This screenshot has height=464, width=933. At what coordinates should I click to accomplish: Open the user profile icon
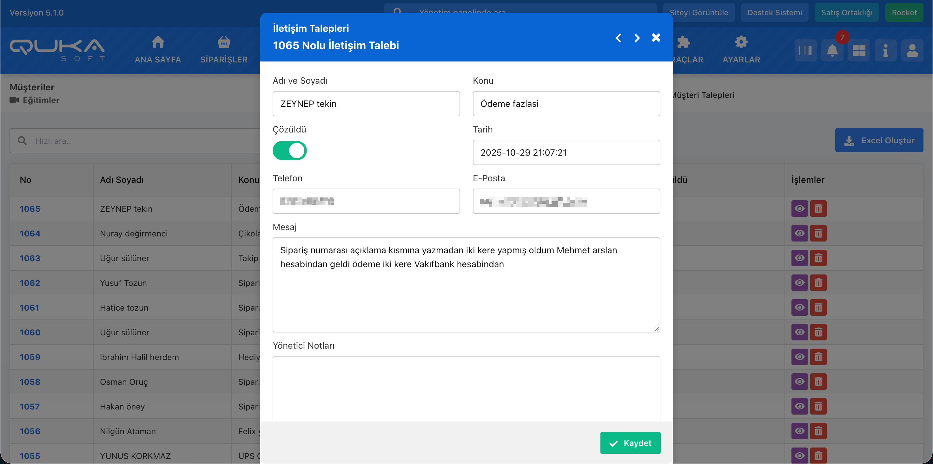click(x=912, y=50)
